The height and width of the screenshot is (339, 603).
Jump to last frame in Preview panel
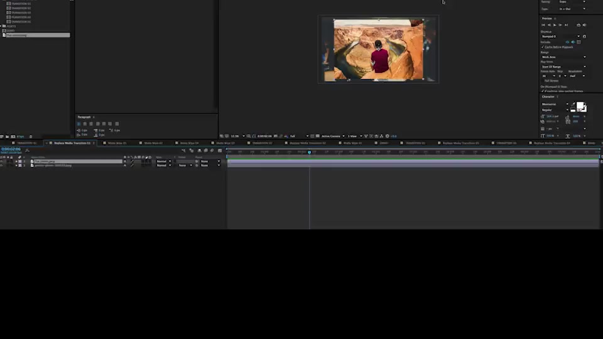pyautogui.click(x=566, y=25)
